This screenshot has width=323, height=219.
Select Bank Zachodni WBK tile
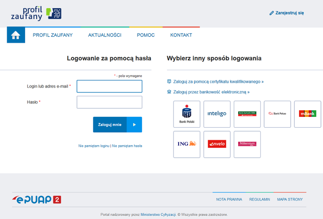point(247,114)
